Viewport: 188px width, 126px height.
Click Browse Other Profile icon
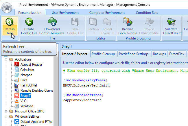[x=149, y=22]
